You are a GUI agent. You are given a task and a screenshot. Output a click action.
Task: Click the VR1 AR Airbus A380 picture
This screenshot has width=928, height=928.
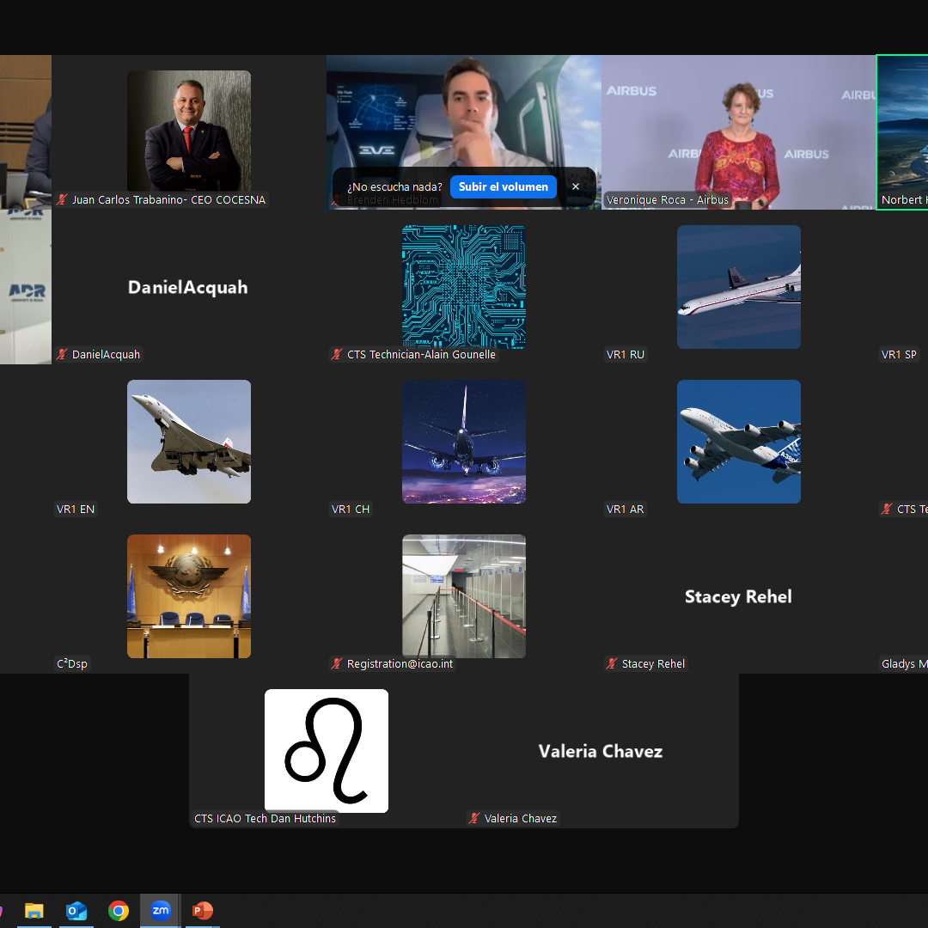739,442
